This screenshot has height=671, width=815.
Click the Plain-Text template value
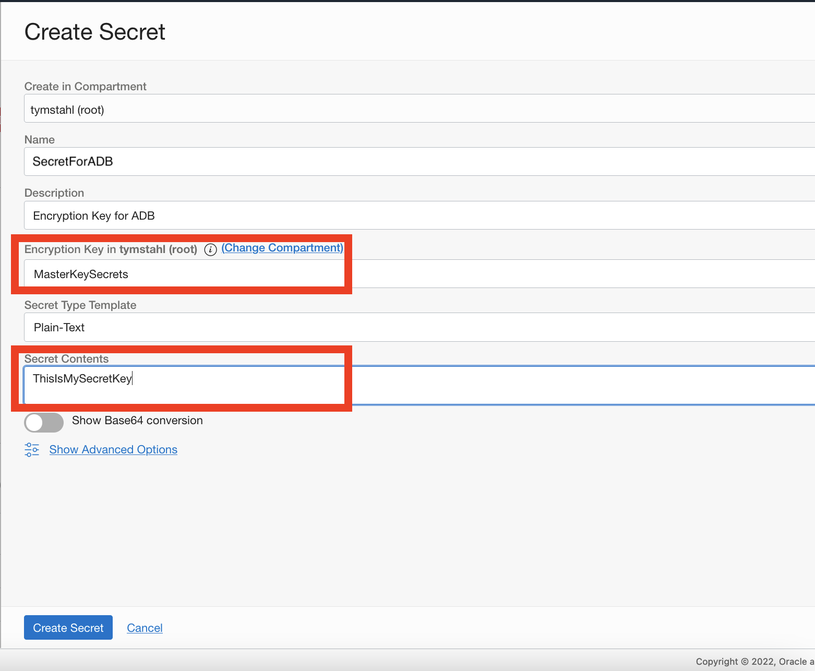[58, 327]
